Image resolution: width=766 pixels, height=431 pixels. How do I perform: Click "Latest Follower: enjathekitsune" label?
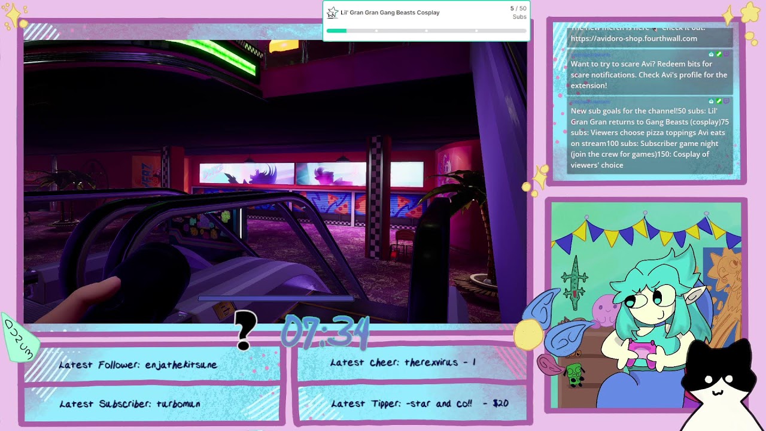coord(138,365)
